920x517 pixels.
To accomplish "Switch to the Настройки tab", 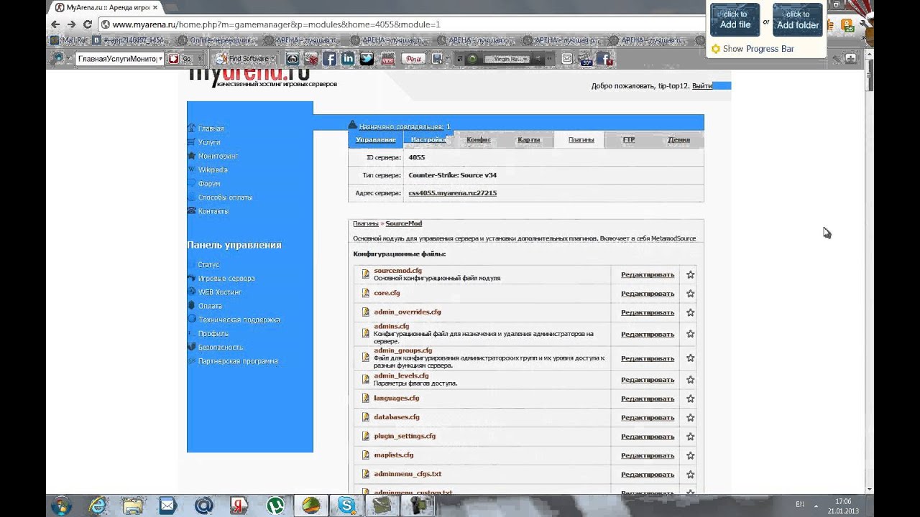I will click(428, 140).
